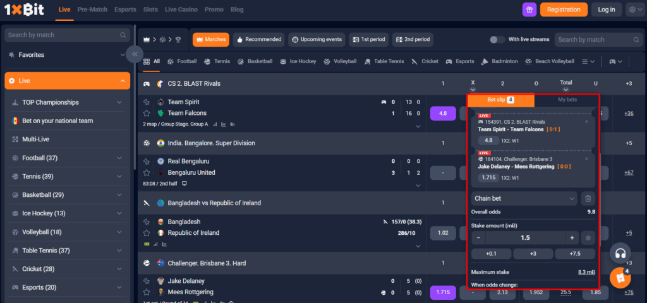Image resolution: width=647 pixels, height=303 pixels.
Task: Click the top-right Search by match field
Action: click(597, 40)
